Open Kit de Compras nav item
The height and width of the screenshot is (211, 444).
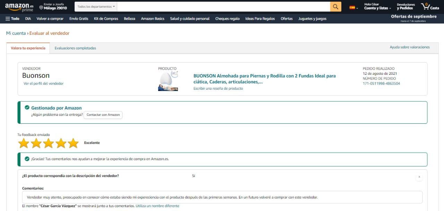106,19
